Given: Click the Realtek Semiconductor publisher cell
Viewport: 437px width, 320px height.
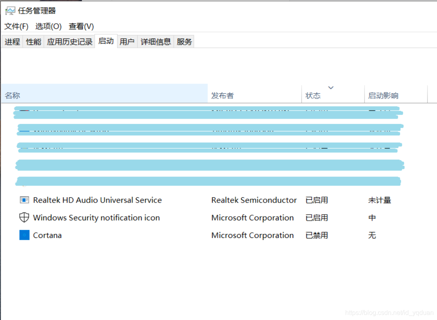Looking at the screenshot, I should (254, 200).
